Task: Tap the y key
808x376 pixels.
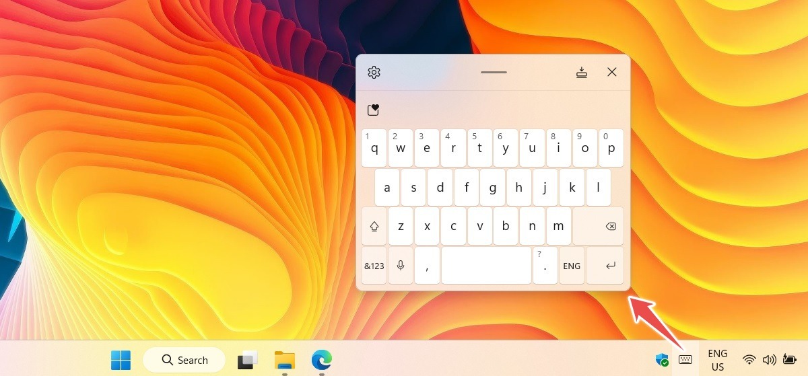Action: [x=506, y=148]
